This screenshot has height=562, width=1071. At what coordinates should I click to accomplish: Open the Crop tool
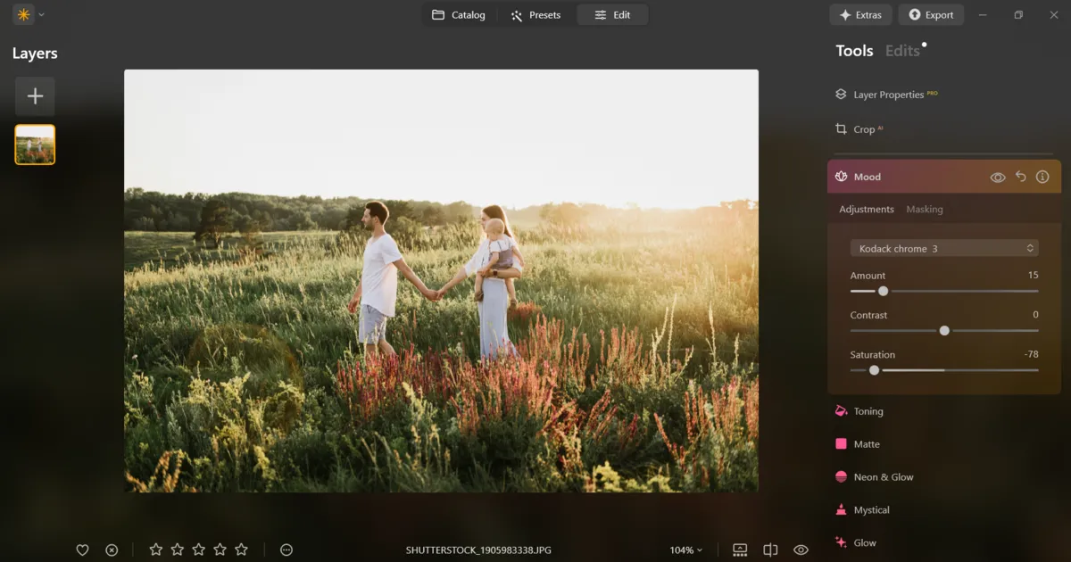[862, 129]
